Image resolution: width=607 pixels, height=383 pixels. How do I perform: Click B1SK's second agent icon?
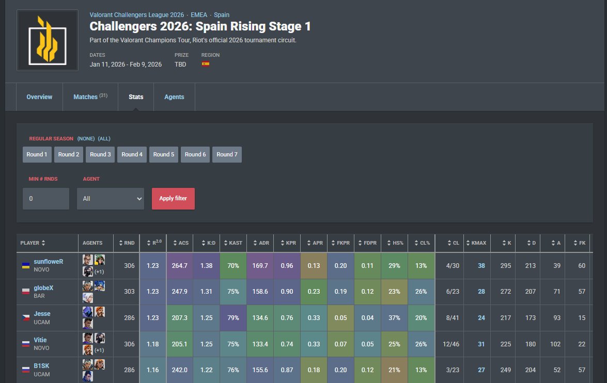pos(100,364)
